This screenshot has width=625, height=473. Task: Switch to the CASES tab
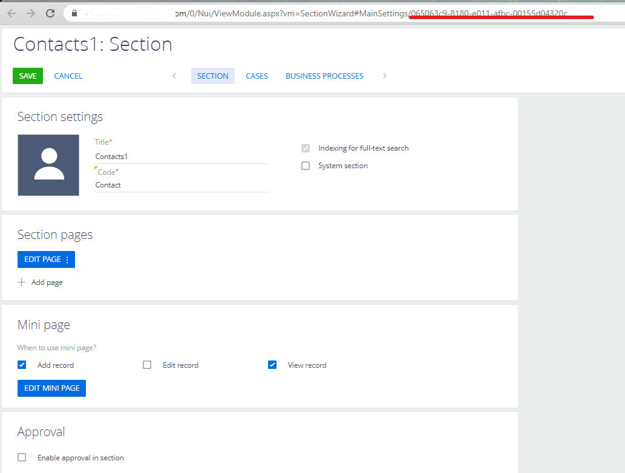click(x=257, y=76)
